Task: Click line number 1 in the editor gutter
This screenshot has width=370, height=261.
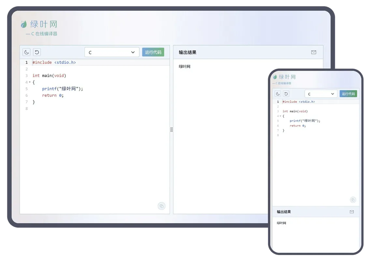Action: point(26,62)
